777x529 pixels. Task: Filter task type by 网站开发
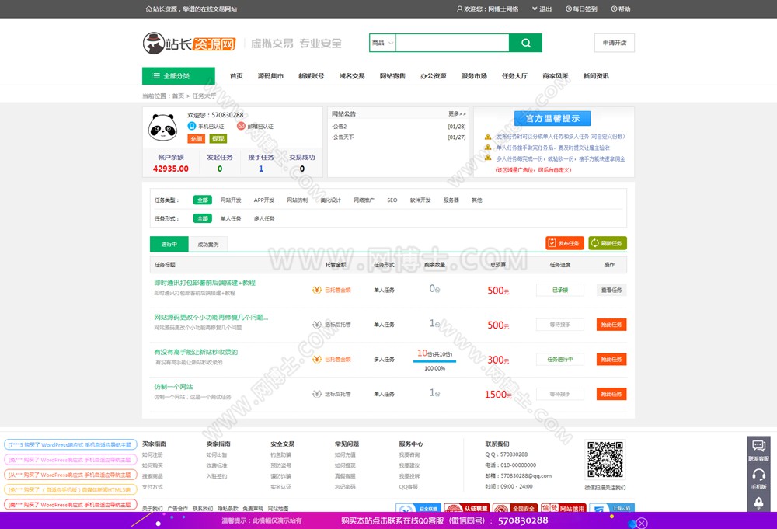231,200
